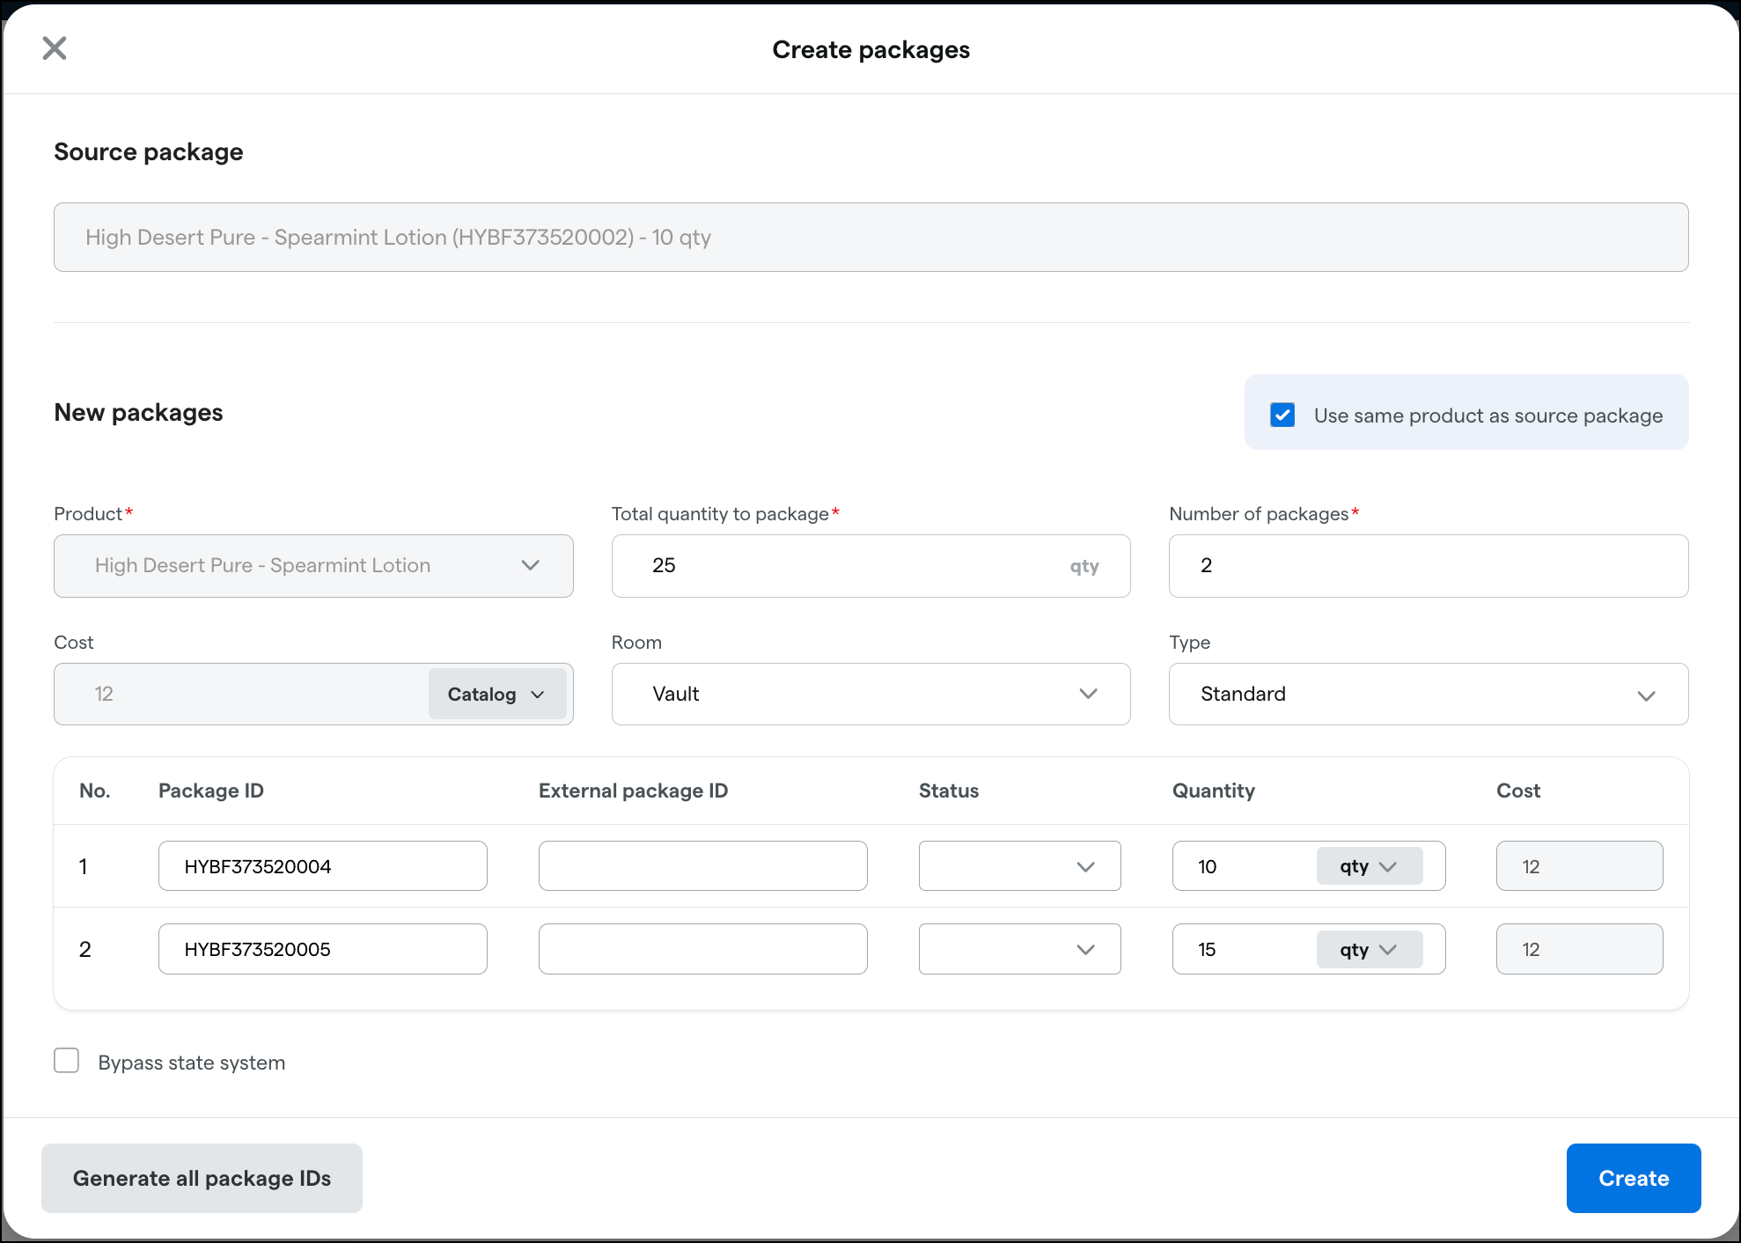Uncheck Use same product as source package

[x=1282, y=415]
